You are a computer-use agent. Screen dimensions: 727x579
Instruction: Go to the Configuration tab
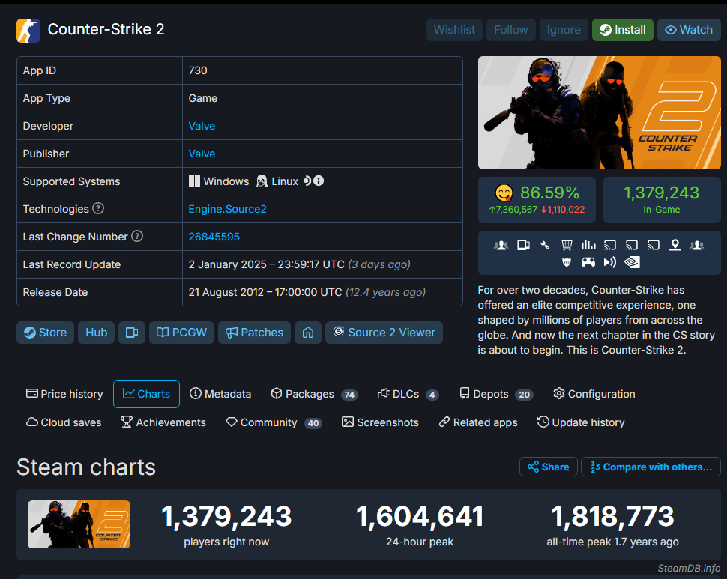tap(594, 394)
